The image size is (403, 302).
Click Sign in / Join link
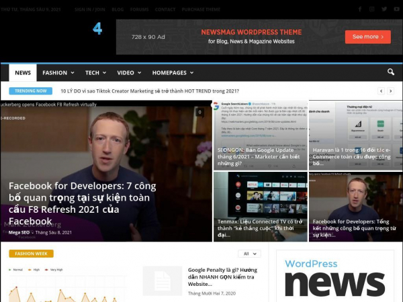click(90, 9)
